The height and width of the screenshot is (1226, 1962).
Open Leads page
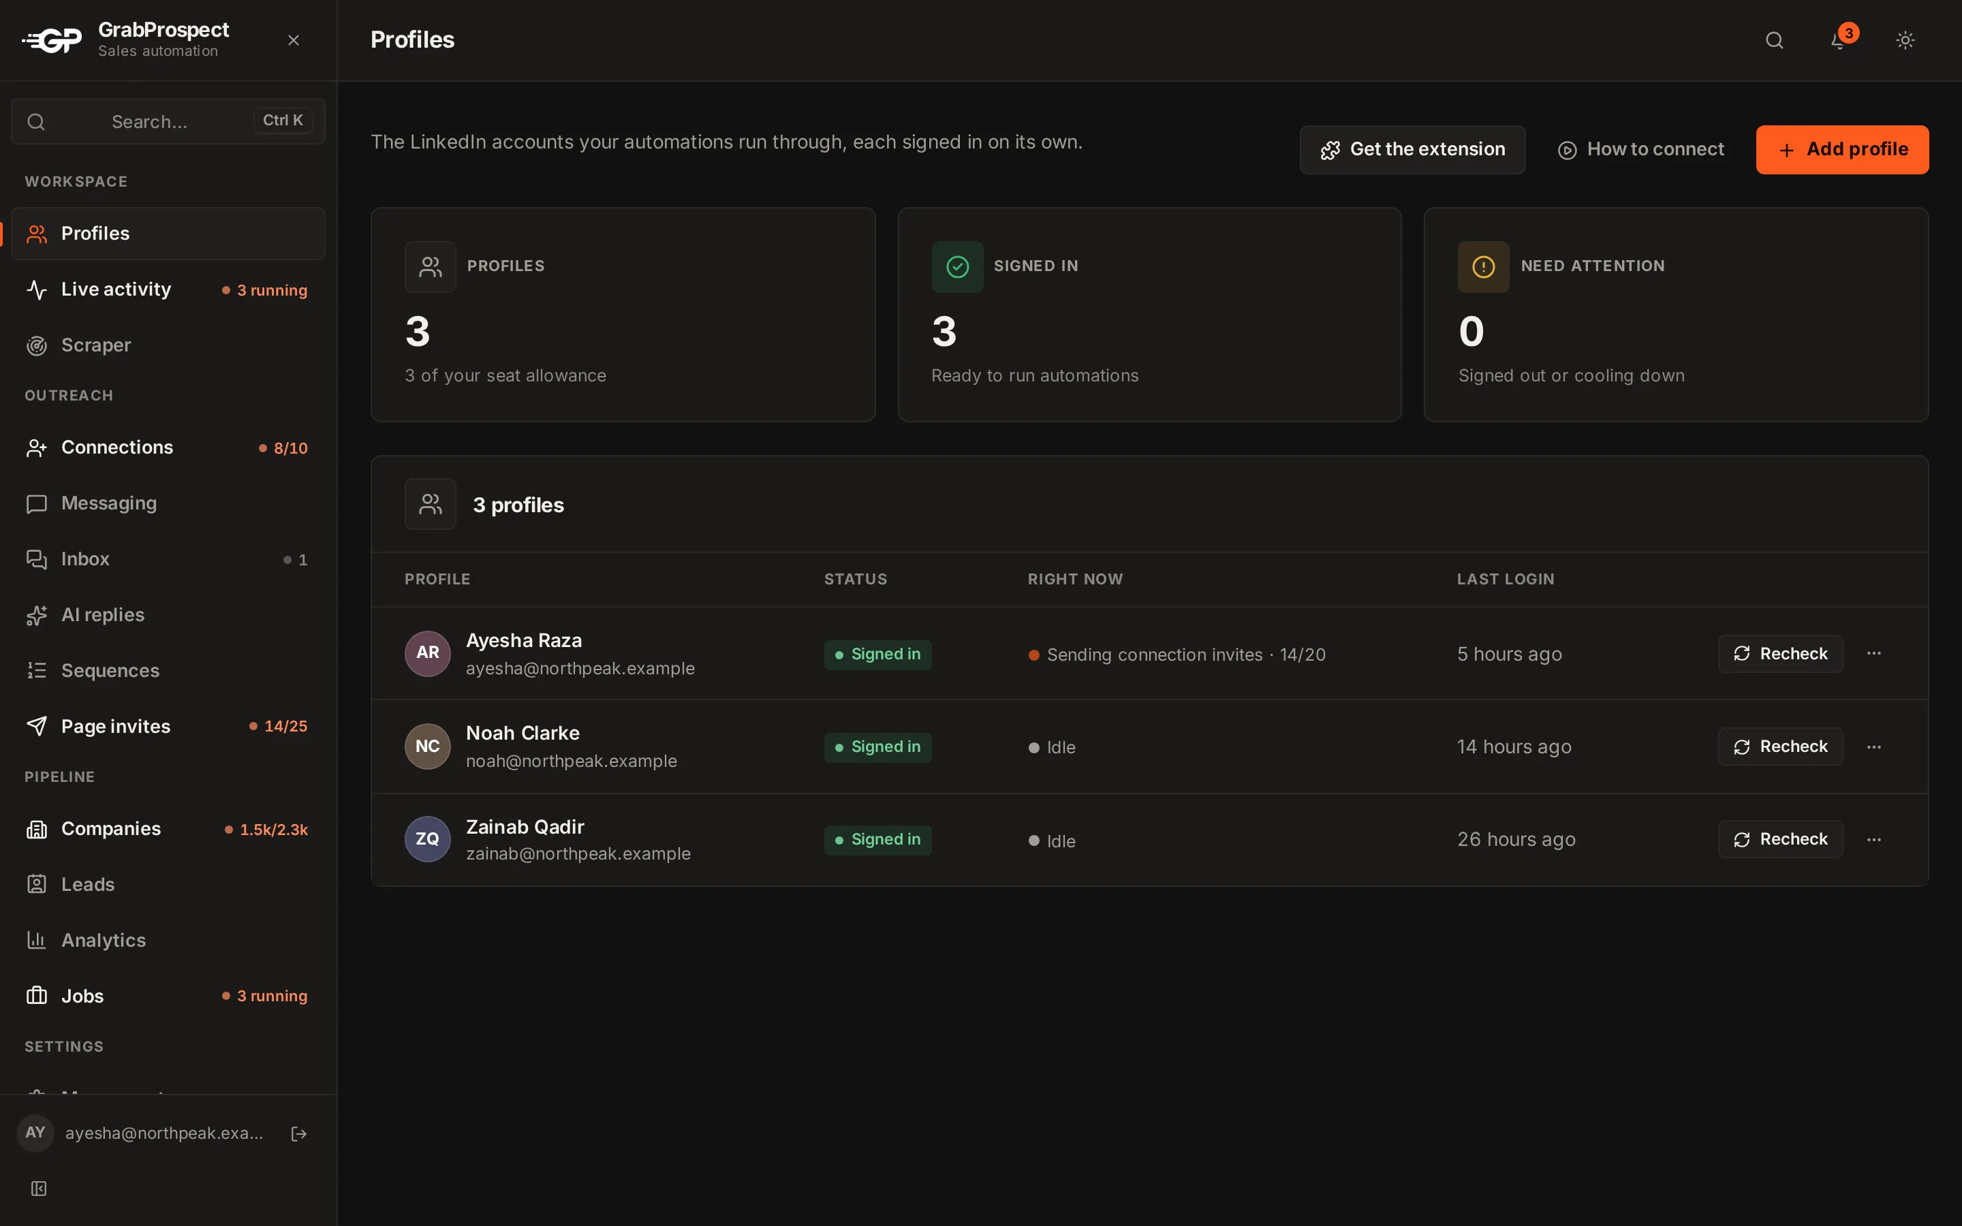[x=168, y=885]
